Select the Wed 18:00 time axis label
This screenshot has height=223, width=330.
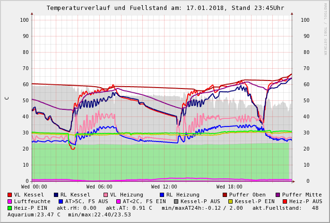(229, 187)
